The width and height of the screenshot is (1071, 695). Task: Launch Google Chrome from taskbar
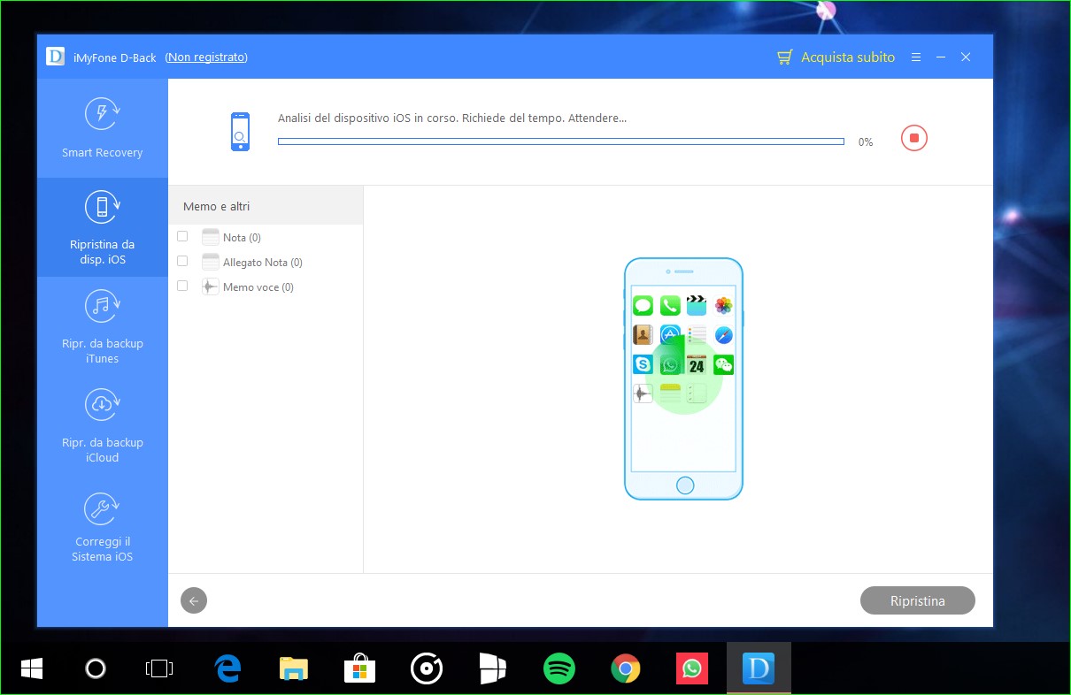tap(626, 668)
